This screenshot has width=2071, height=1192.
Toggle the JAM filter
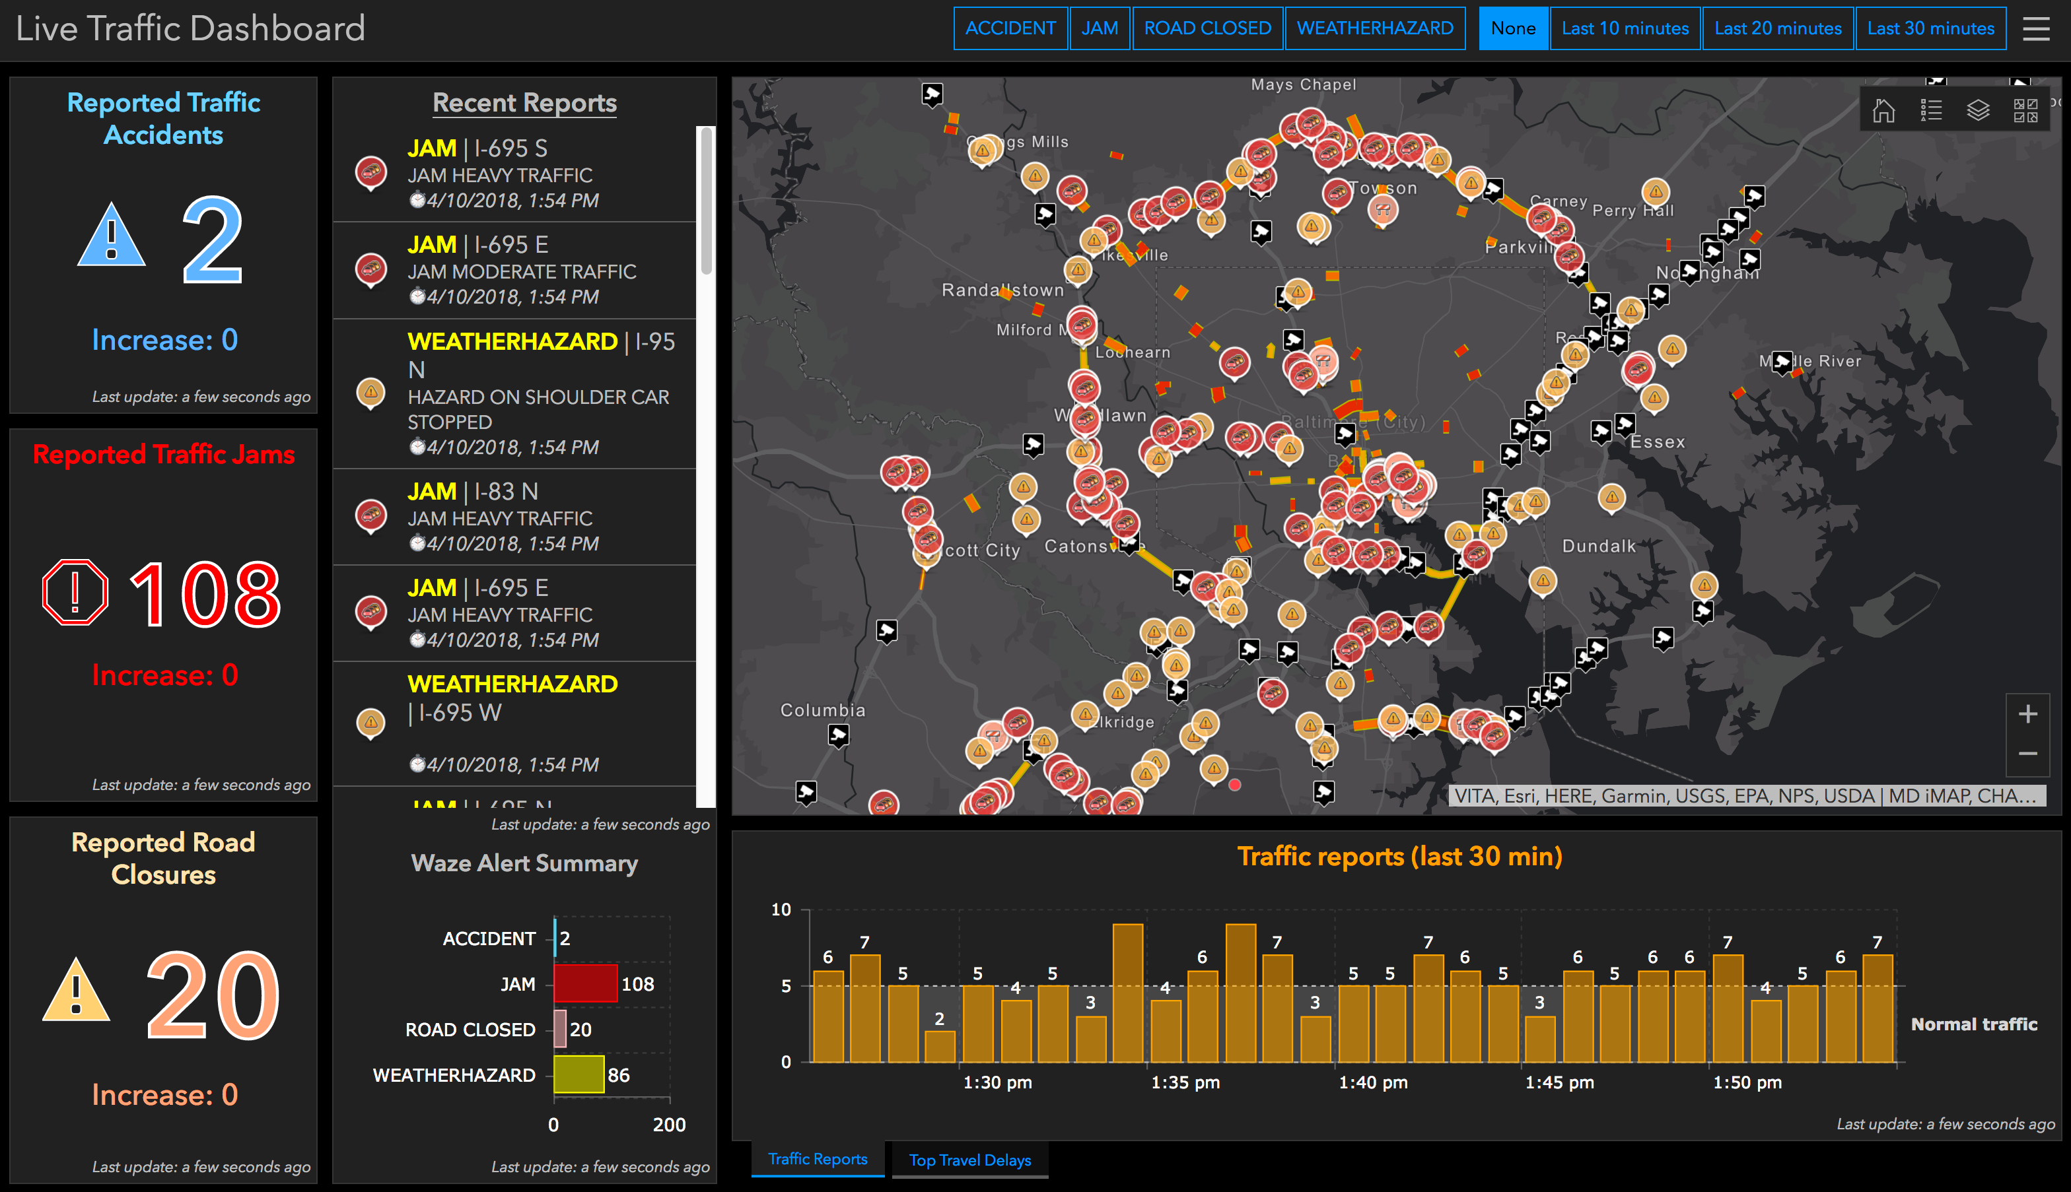[x=1100, y=28]
